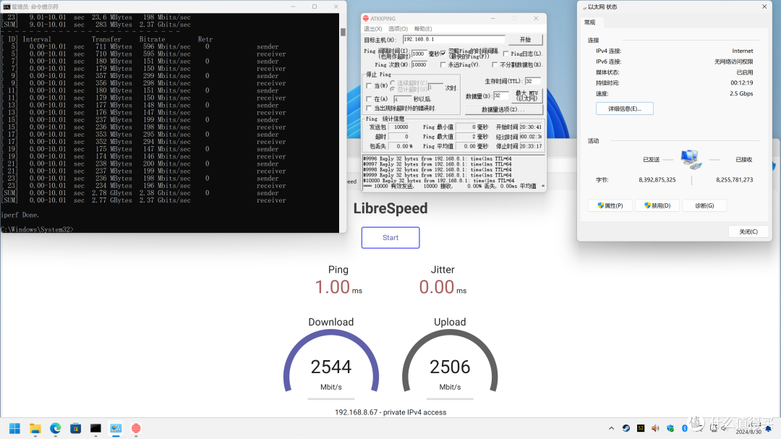Enable the forever Ping (V) checkbox
Viewport: 781px width, 439px height.
443,65
